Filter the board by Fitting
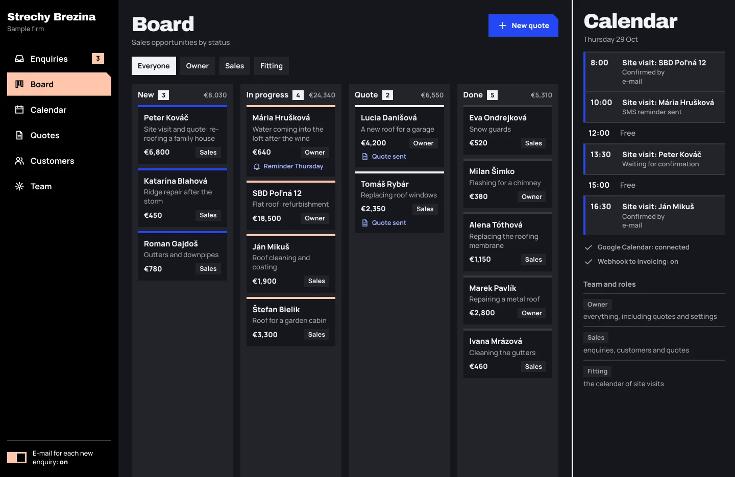Viewport: 735px width, 477px height. tap(272, 66)
